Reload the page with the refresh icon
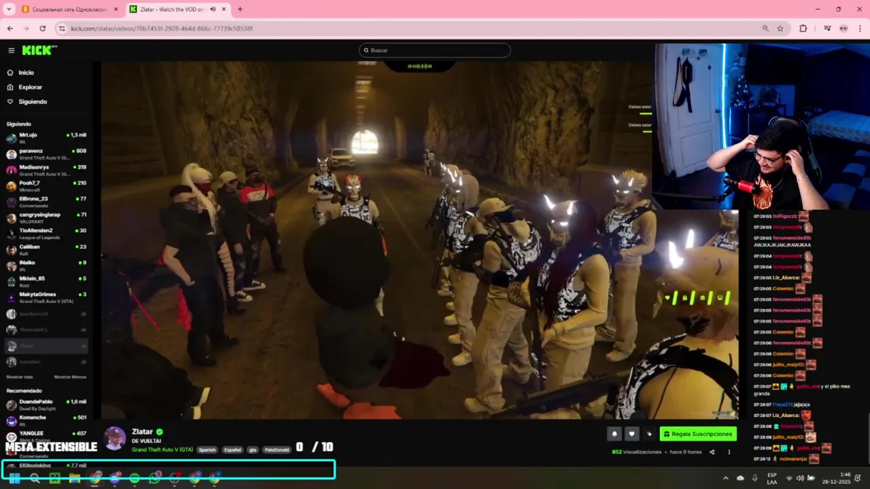 [42, 29]
